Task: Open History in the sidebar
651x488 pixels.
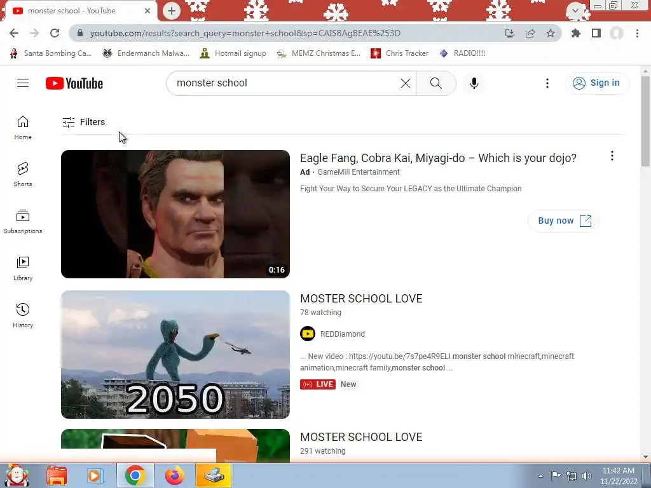Action: (x=23, y=315)
